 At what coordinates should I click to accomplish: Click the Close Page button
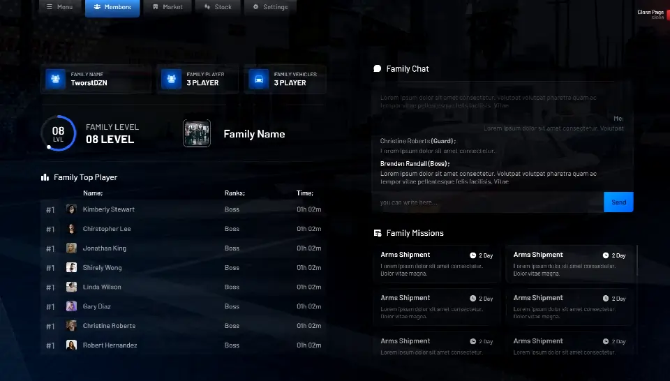pos(653,14)
